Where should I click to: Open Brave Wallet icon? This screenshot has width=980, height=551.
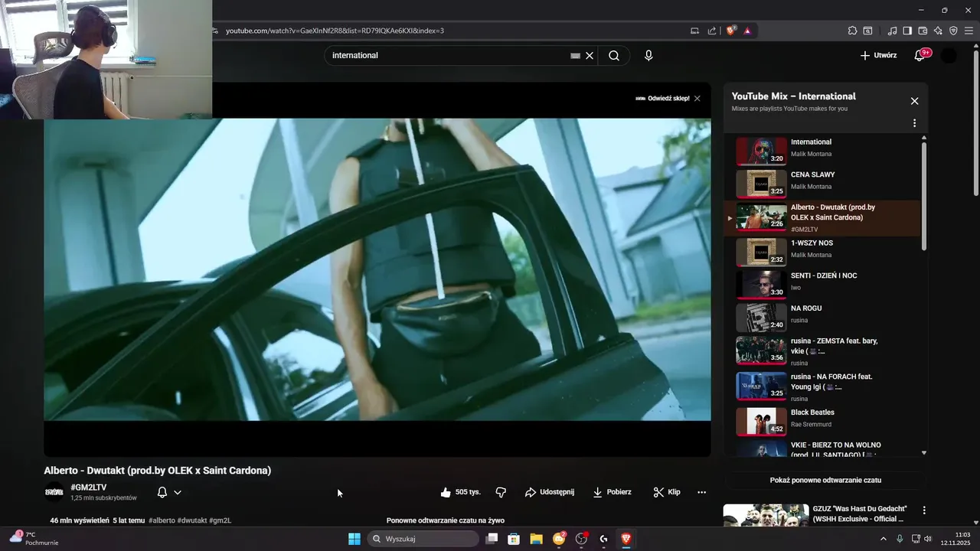pyautogui.click(x=923, y=31)
